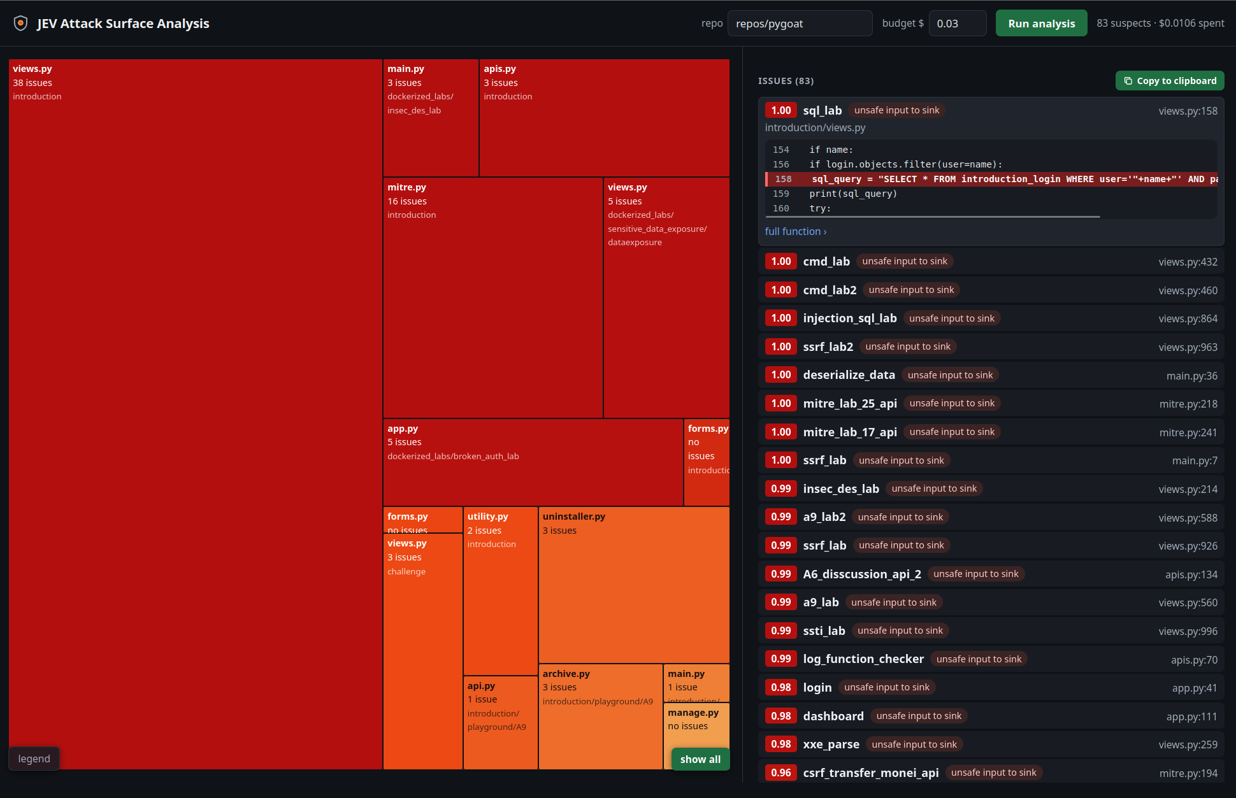Viewport: 1236px width, 798px height.
Task: Click the JEV shield logo icon
Action: click(20, 24)
